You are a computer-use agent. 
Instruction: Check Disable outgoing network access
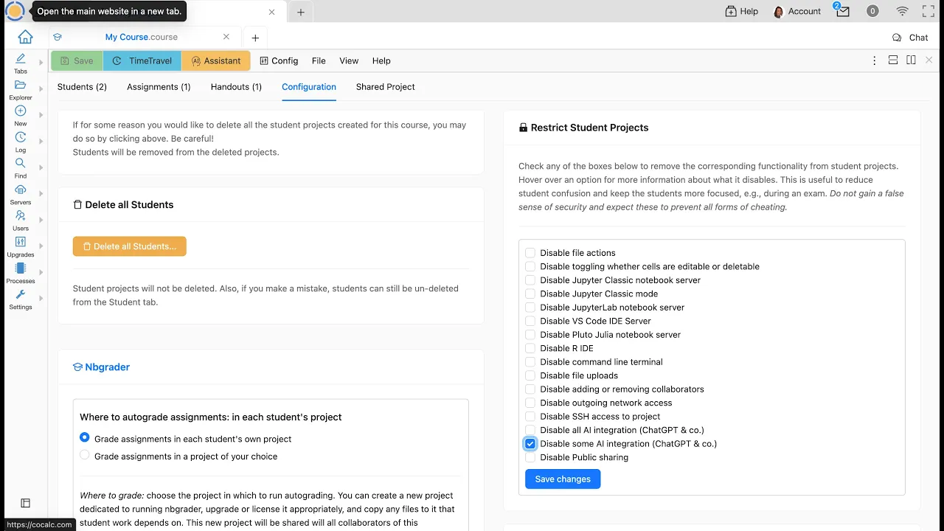[530, 403]
